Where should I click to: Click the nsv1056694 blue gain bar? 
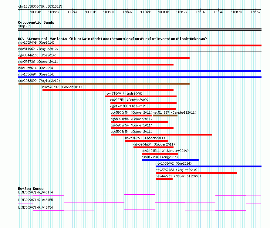pos(140,77)
